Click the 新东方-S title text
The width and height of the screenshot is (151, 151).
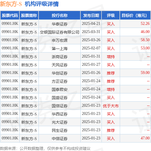[x=11, y=4]
